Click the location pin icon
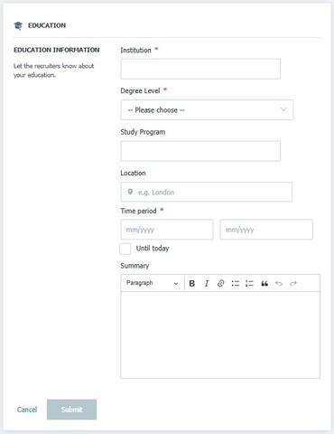Viewport: 334px width, 434px height. tap(130, 192)
